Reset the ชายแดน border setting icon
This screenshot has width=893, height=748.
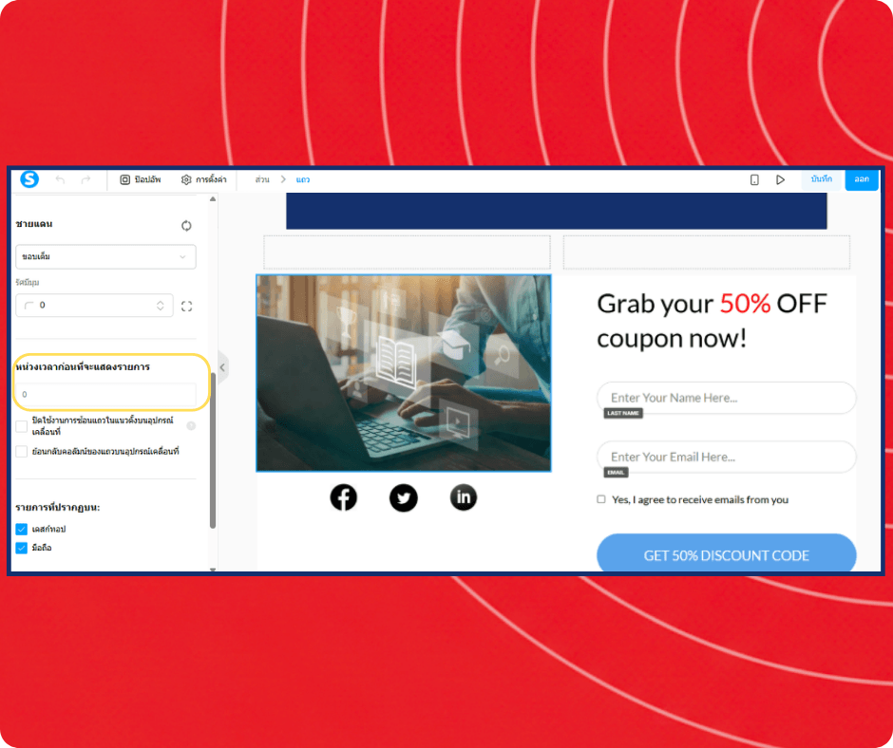(x=186, y=226)
